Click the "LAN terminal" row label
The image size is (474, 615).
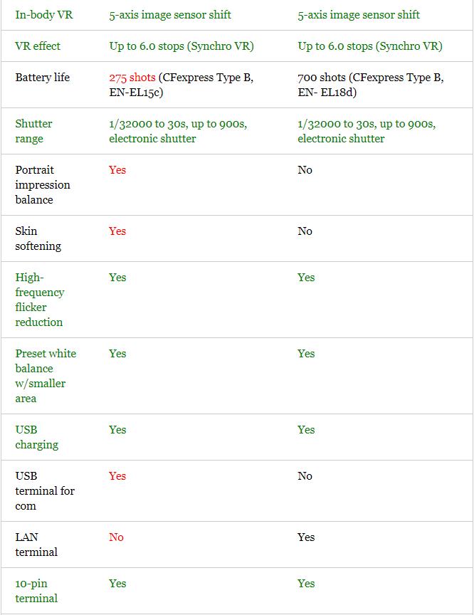(x=36, y=545)
